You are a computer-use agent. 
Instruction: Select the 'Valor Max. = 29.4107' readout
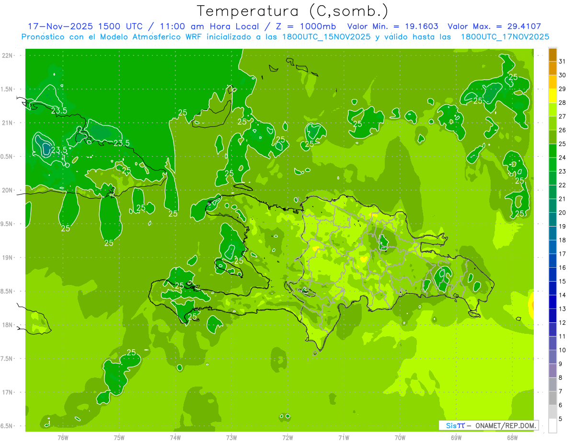pyautogui.click(x=494, y=26)
